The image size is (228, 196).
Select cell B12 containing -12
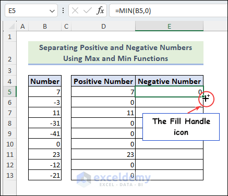pos(45,165)
